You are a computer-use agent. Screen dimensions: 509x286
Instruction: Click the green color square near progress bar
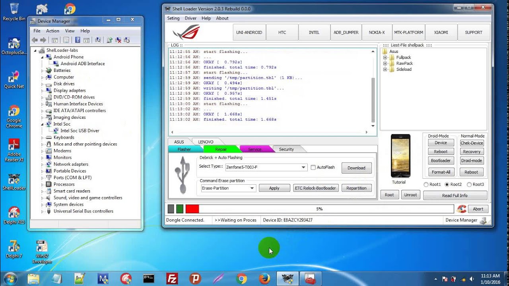pos(180,209)
